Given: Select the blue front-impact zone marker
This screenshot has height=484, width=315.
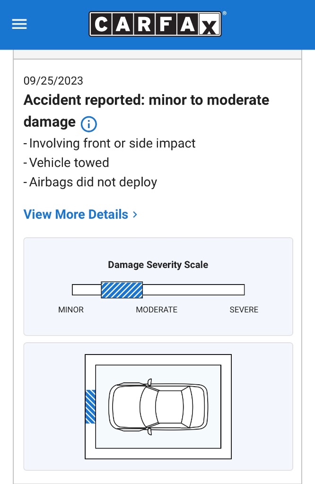Looking at the screenshot, I should (90, 406).
